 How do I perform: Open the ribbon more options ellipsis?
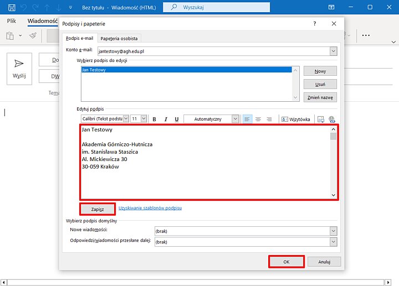tap(366, 35)
